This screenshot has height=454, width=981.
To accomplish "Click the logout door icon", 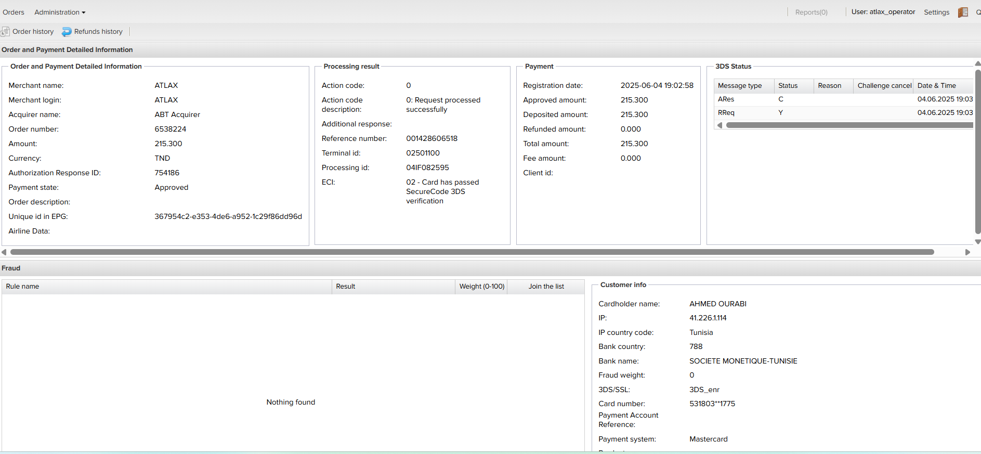I will pyautogui.click(x=963, y=12).
